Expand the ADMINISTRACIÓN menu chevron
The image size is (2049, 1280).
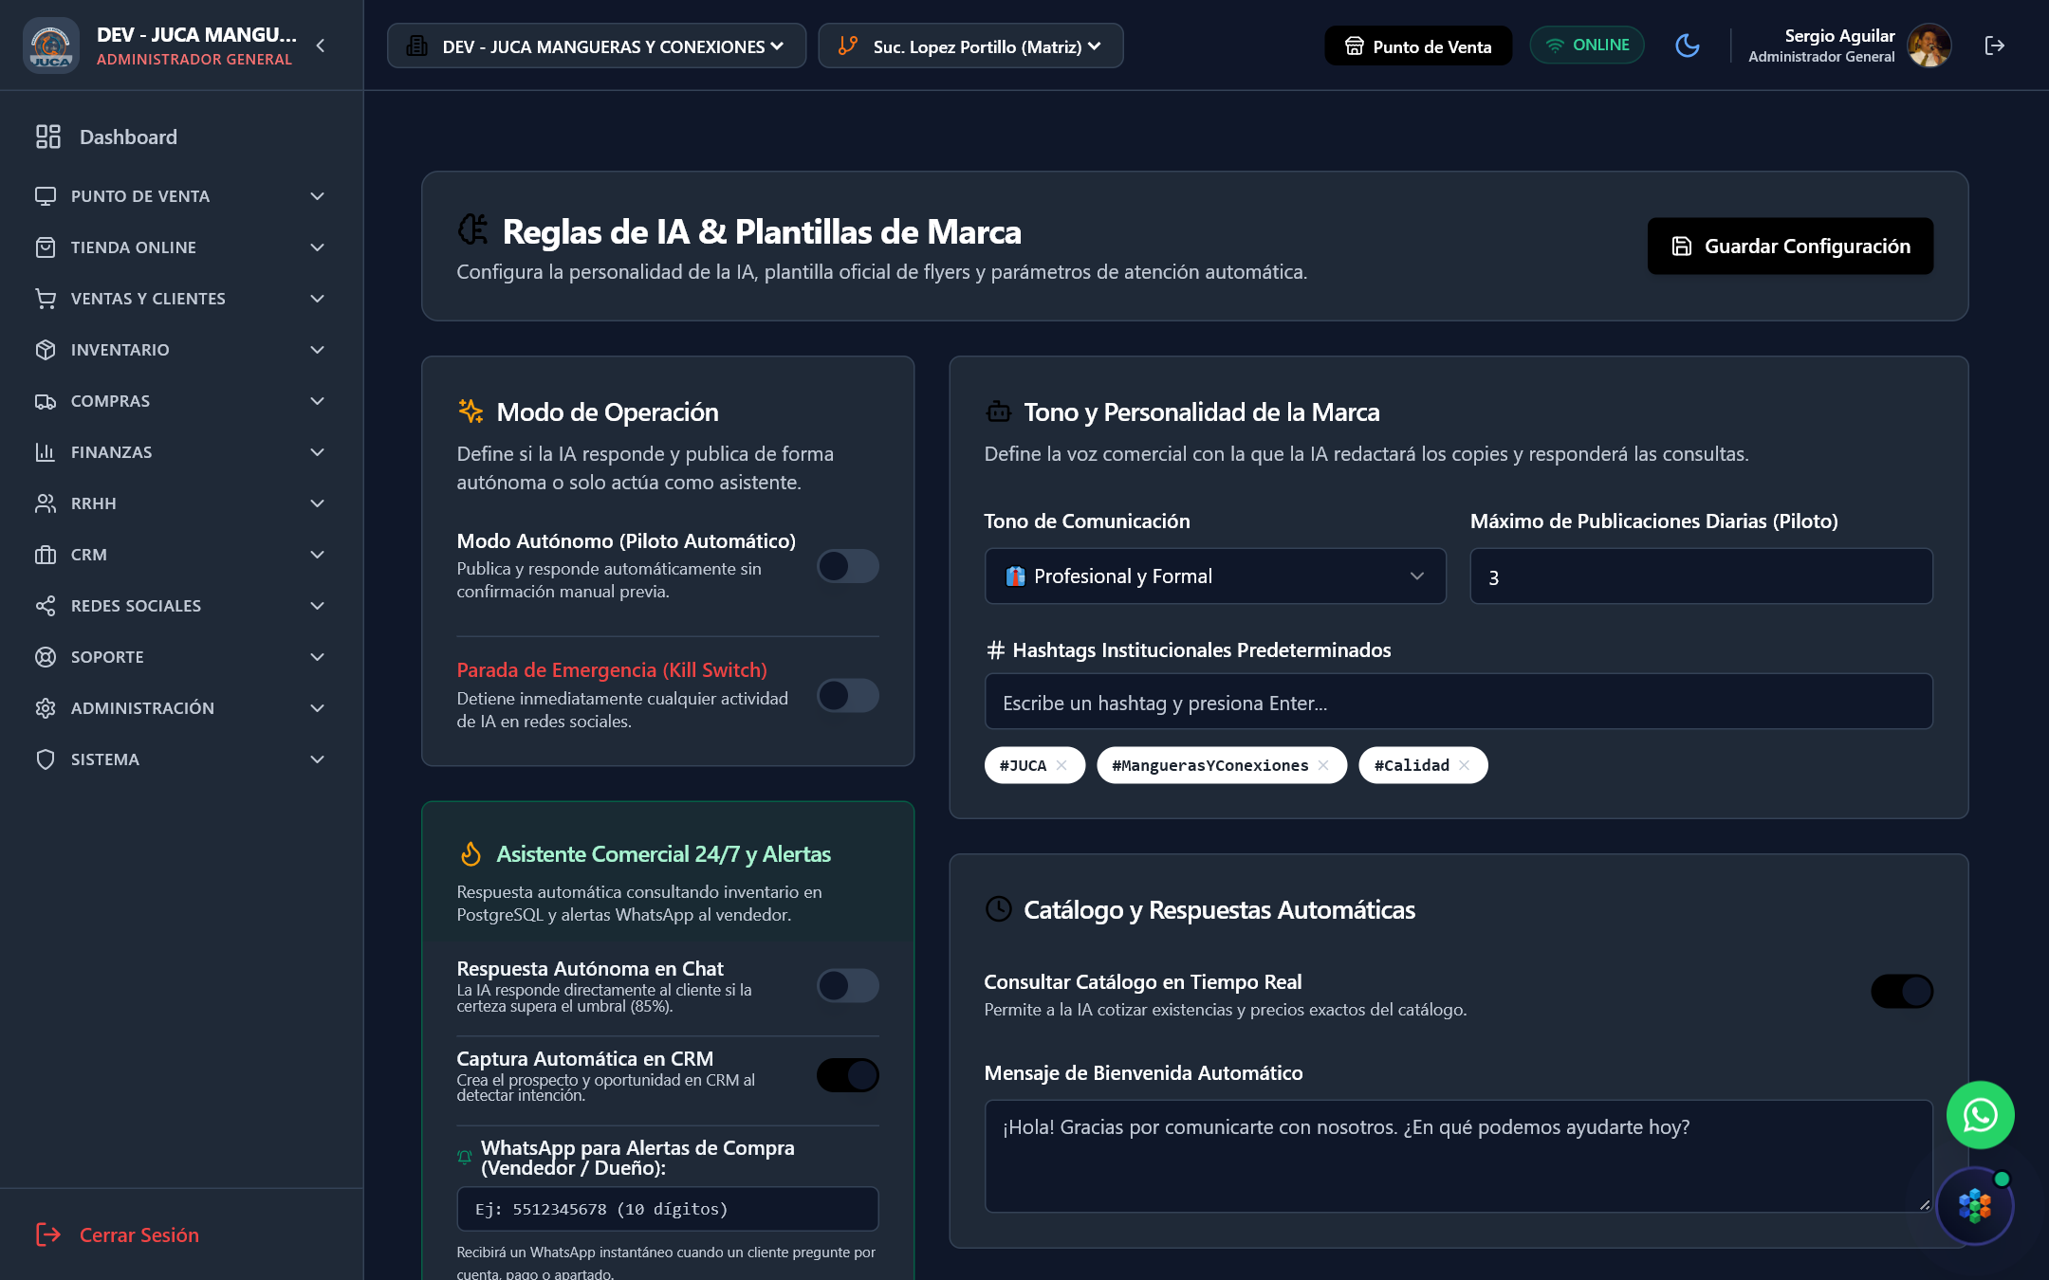[318, 708]
